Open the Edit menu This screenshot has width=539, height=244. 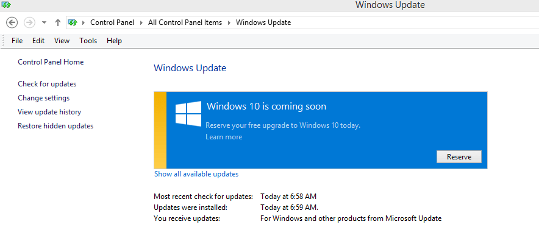coord(38,41)
